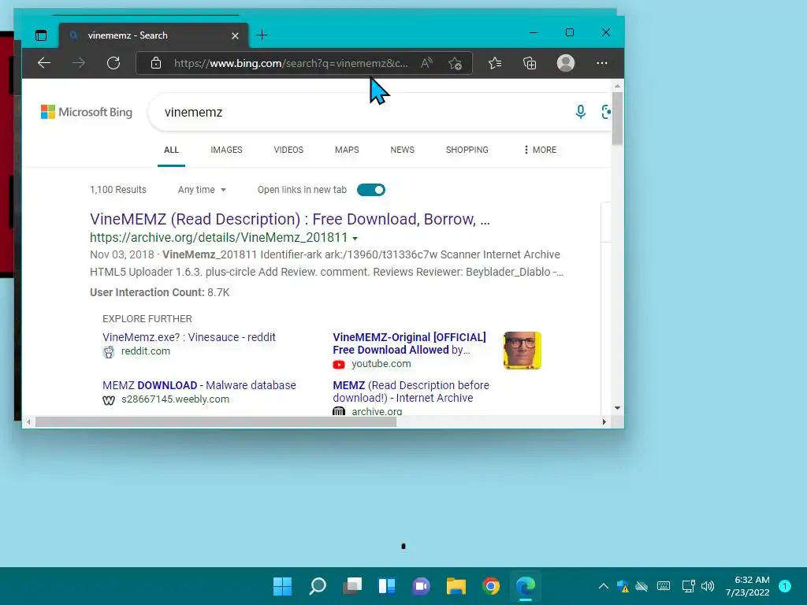Select the ALL results tab
Screen dimensions: 807x605
click(171, 150)
